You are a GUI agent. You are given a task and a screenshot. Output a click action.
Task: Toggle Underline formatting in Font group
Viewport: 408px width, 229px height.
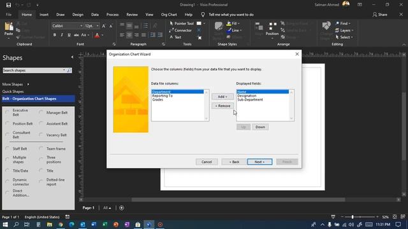click(69, 35)
